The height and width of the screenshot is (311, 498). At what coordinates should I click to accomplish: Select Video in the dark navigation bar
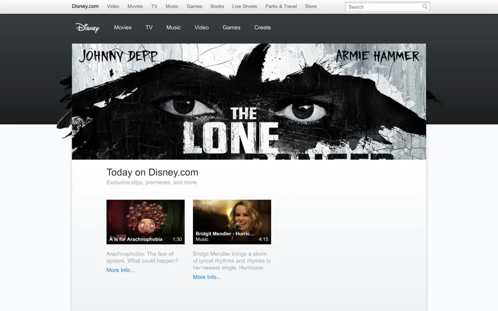point(202,27)
